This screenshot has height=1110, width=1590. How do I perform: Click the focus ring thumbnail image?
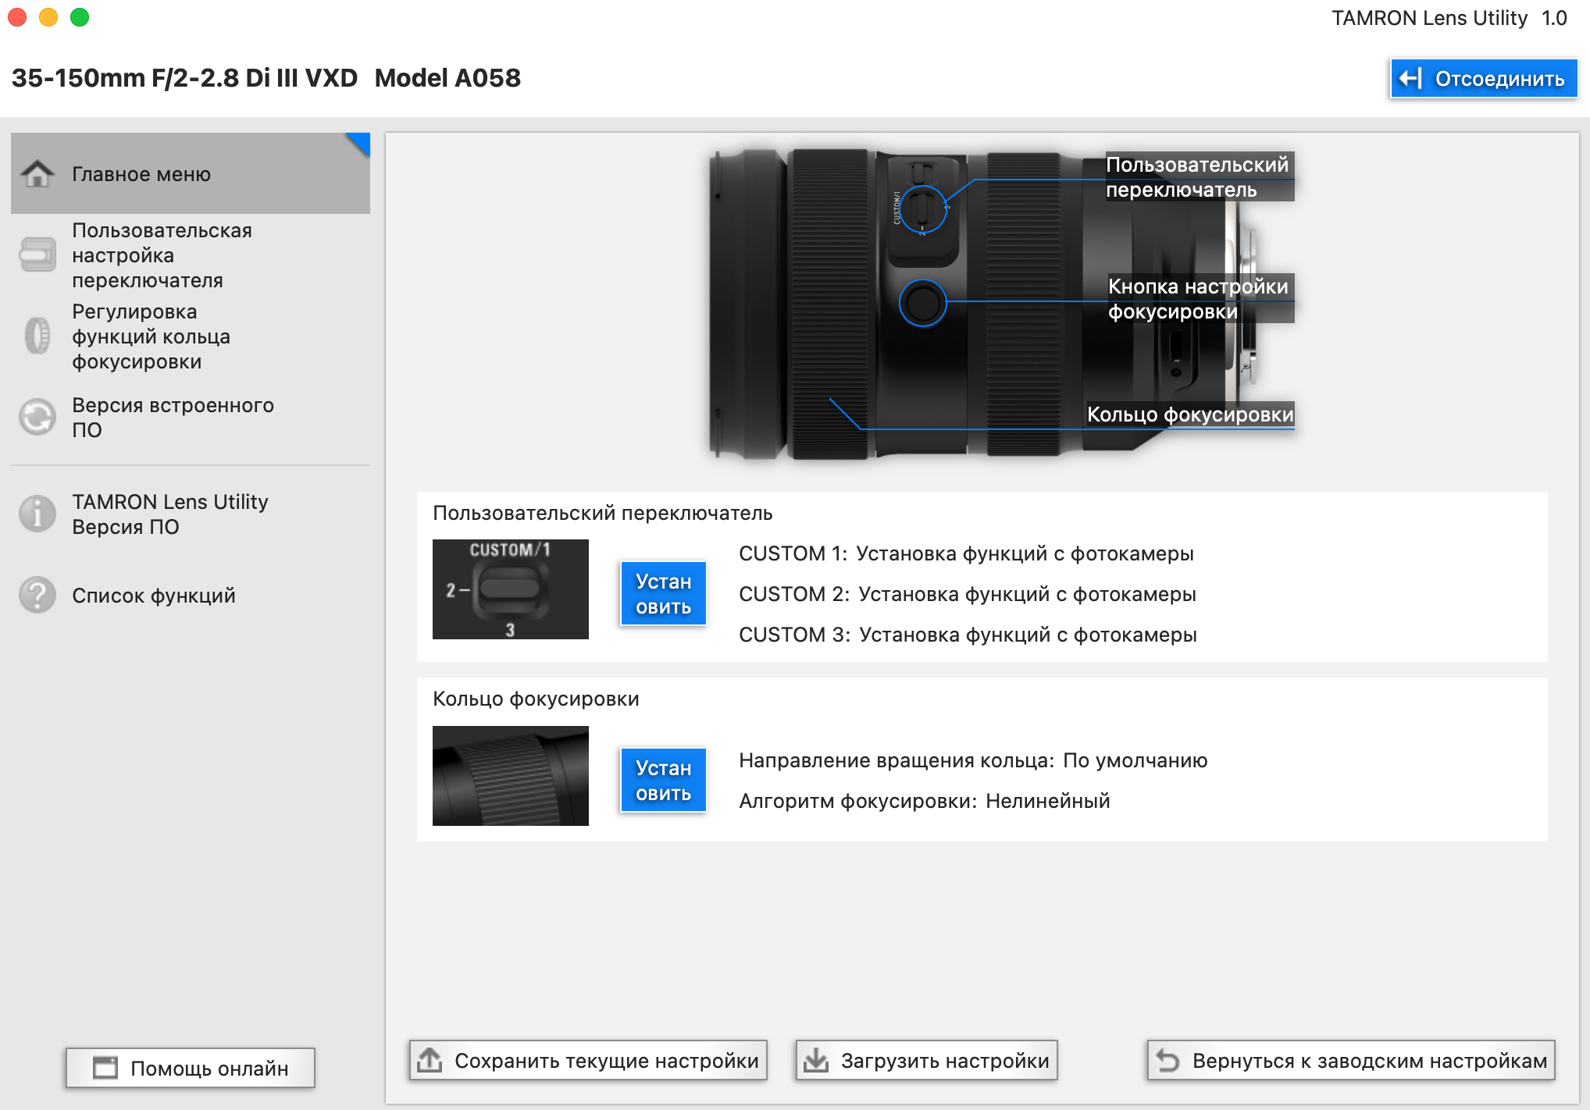[x=510, y=776]
